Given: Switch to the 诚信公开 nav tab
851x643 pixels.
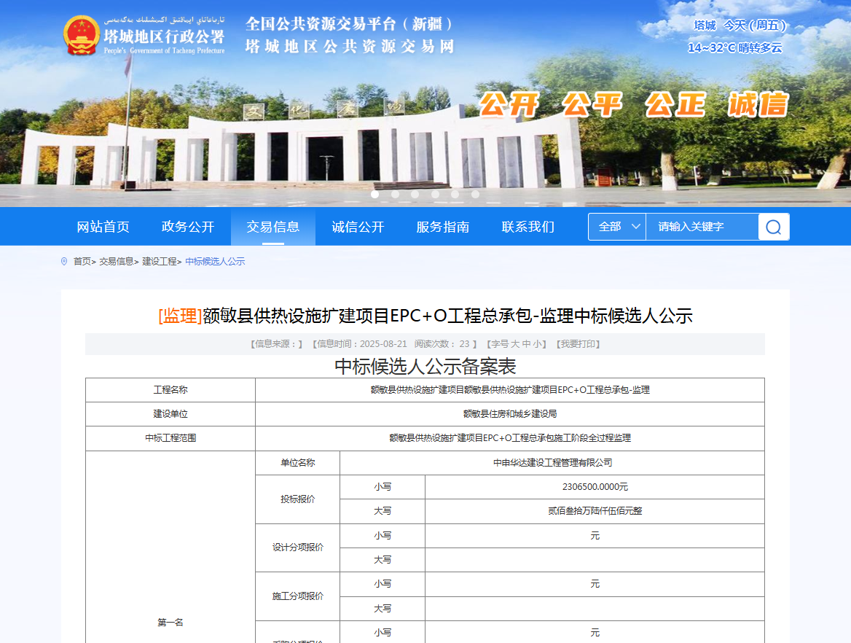Looking at the screenshot, I should tap(358, 227).
